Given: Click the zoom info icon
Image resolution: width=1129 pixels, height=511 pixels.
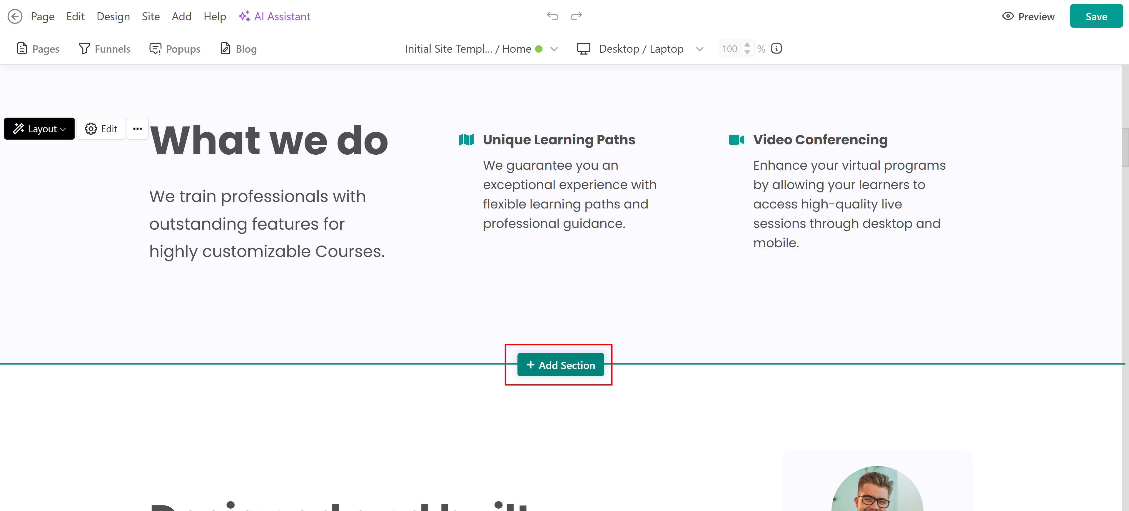Looking at the screenshot, I should (x=776, y=49).
